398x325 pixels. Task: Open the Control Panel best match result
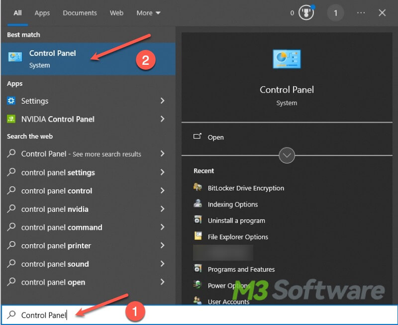pos(88,59)
